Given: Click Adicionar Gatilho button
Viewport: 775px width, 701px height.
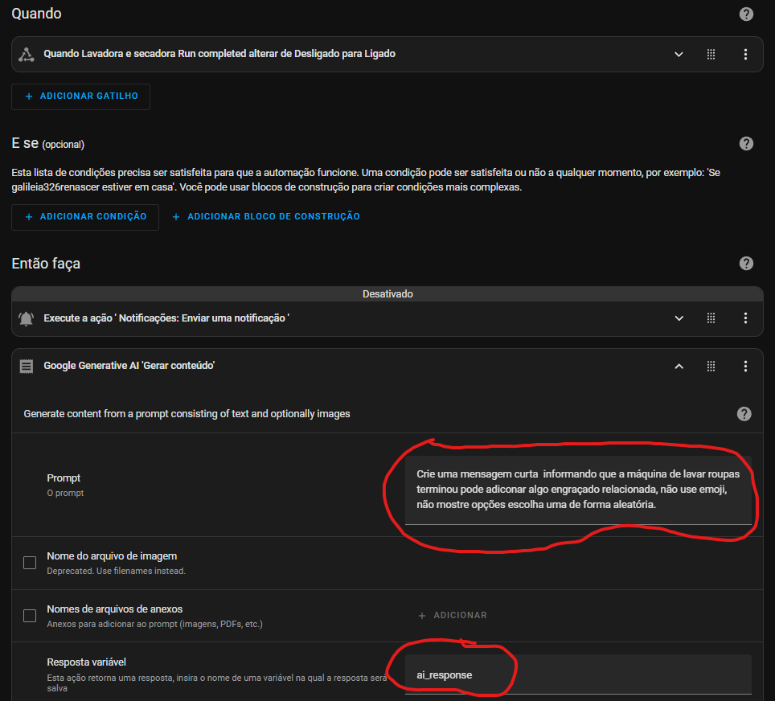Looking at the screenshot, I should tap(80, 96).
